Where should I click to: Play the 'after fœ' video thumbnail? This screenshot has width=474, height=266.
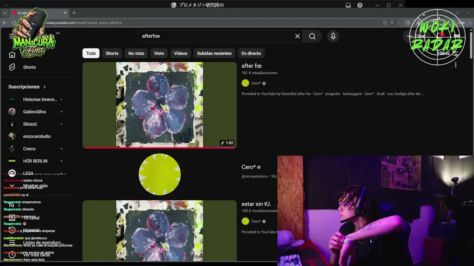coord(160,105)
